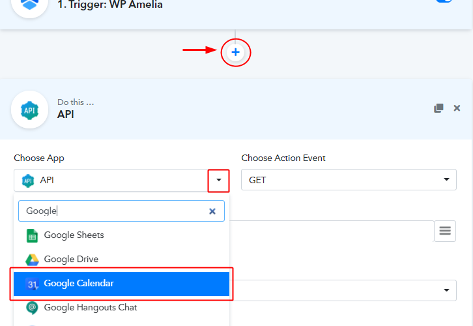Image resolution: width=473 pixels, height=326 pixels.
Task: Click the plus add-step button
Action: click(235, 52)
